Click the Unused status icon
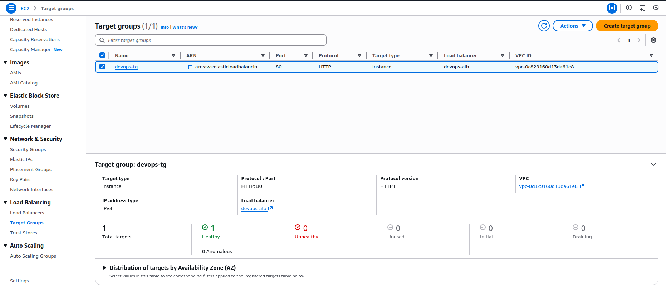This screenshot has width=666, height=291. (x=390, y=227)
